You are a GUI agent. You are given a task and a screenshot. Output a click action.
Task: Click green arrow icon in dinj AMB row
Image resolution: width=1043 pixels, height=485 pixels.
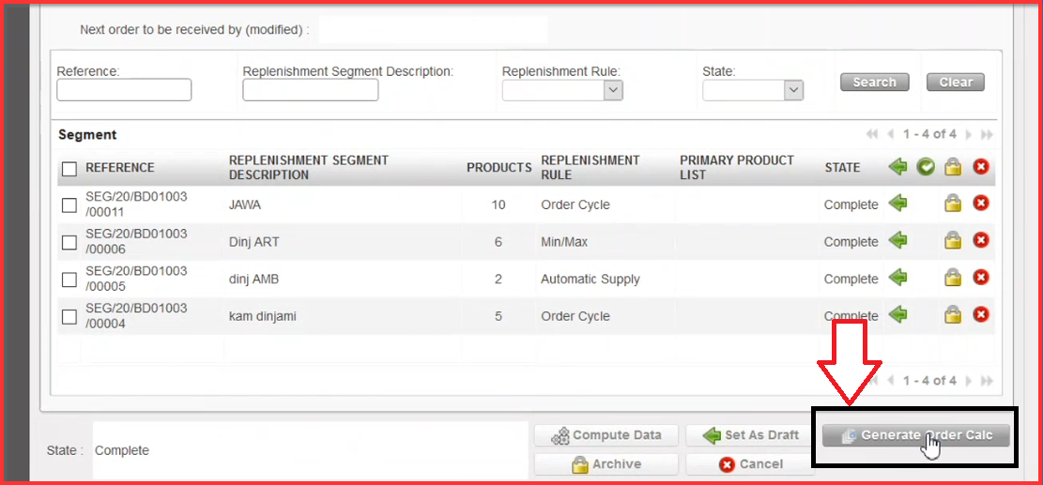897,278
